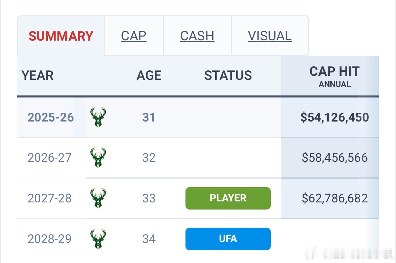Select the 2025-26 season row
Viewport: 396px width, 263px height.
pyautogui.click(x=198, y=117)
